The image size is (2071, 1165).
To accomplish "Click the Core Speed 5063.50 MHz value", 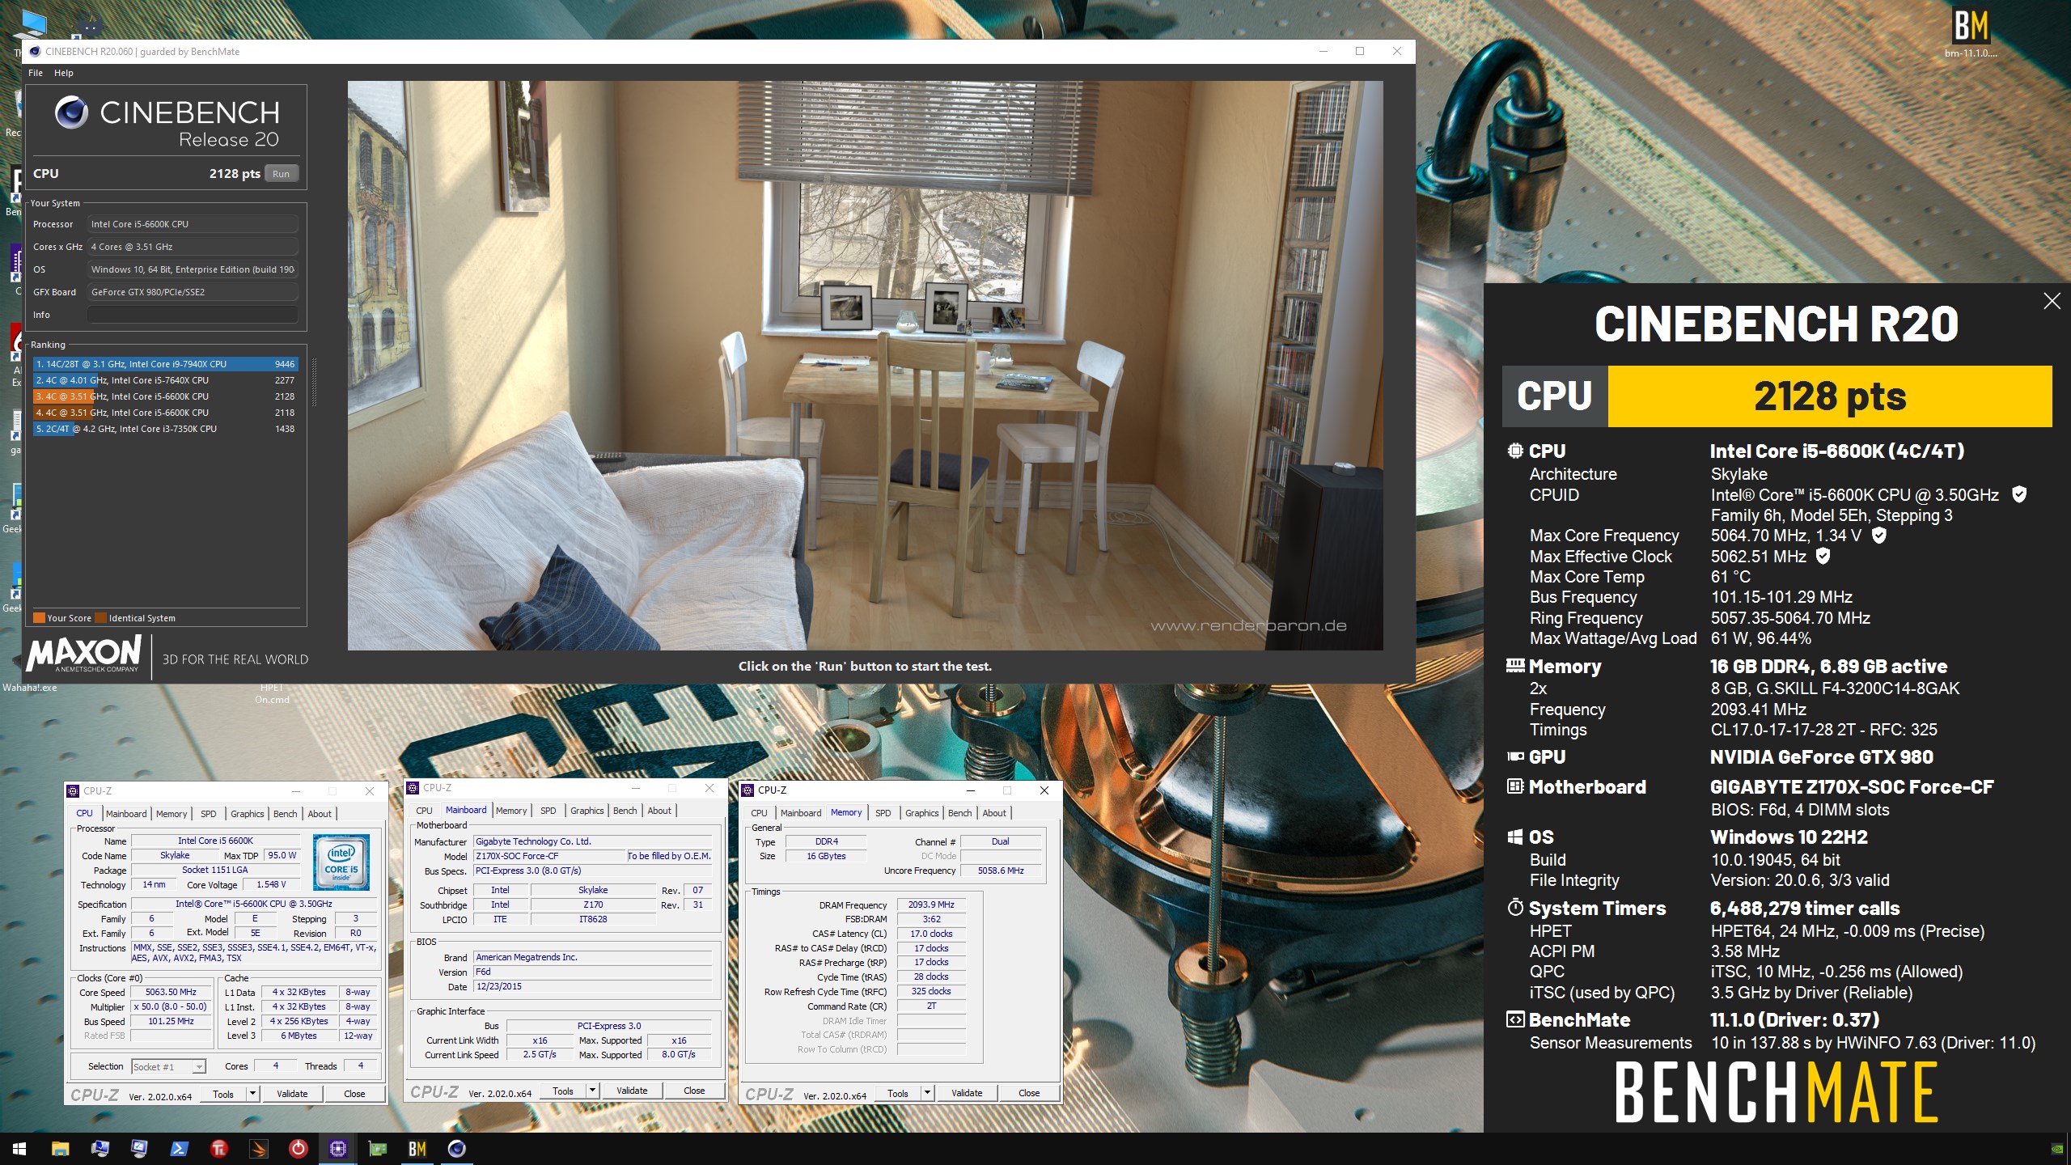I will pyautogui.click(x=171, y=993).
